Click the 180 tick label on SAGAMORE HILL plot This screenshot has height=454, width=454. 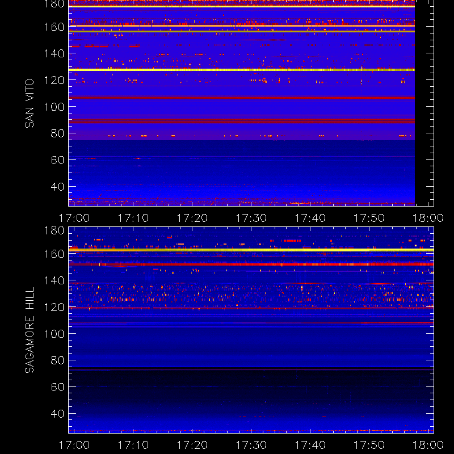coord(54,230)
